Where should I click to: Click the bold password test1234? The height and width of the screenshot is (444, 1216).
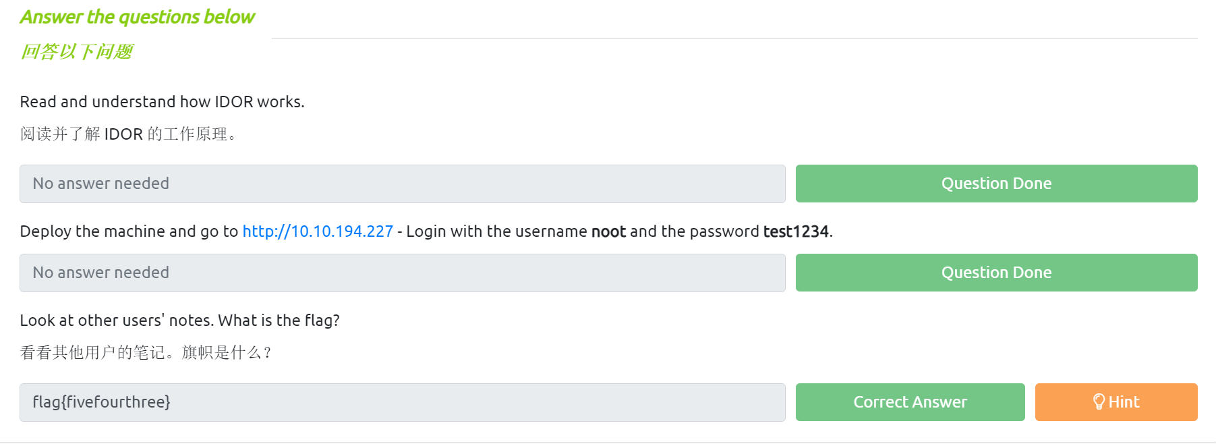[x=795, y=231]
